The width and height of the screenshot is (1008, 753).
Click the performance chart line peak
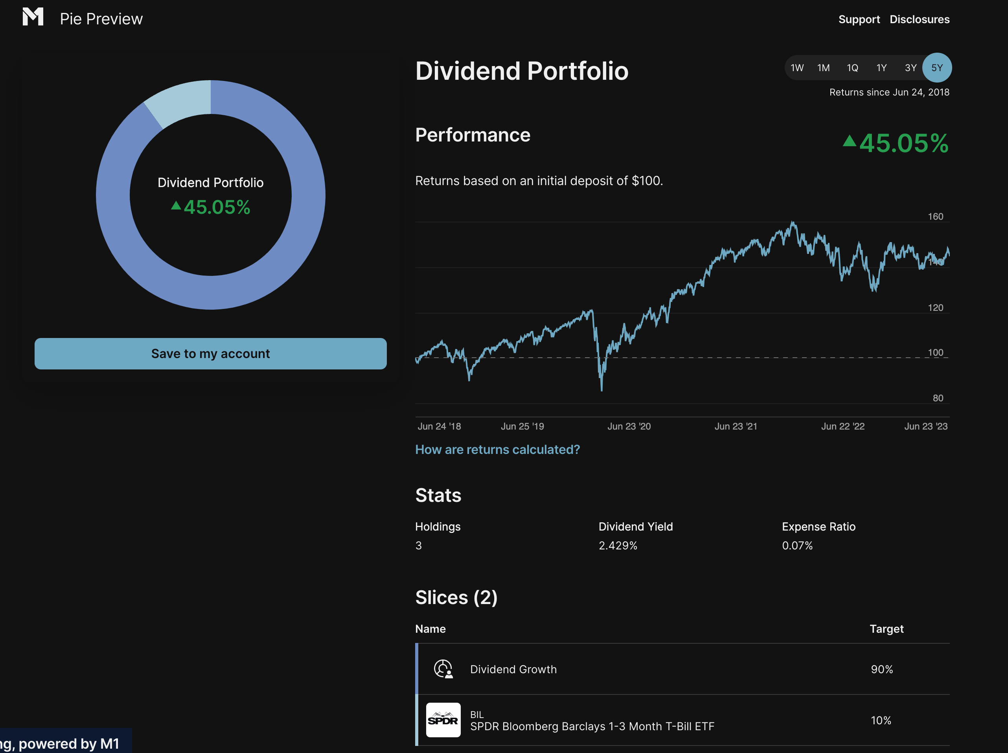pos(793,222)
